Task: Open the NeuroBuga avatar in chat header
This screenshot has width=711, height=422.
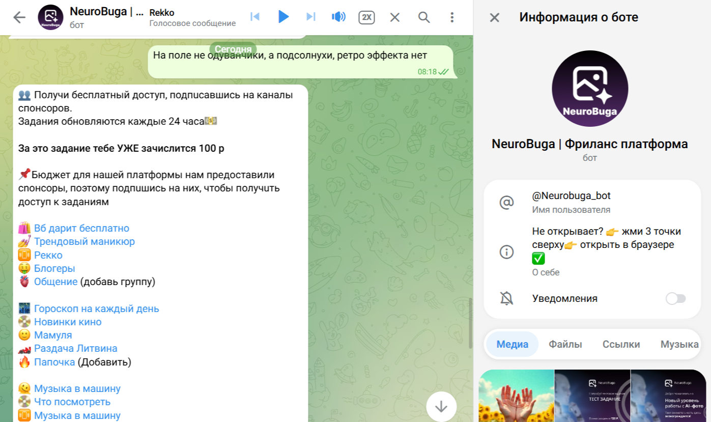Action: [x=51, y=17]
